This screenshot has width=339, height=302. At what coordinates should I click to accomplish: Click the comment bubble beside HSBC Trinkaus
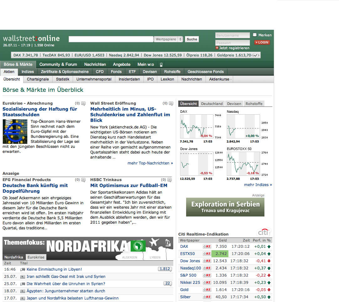pyautogui.click(x=169, y=180)
